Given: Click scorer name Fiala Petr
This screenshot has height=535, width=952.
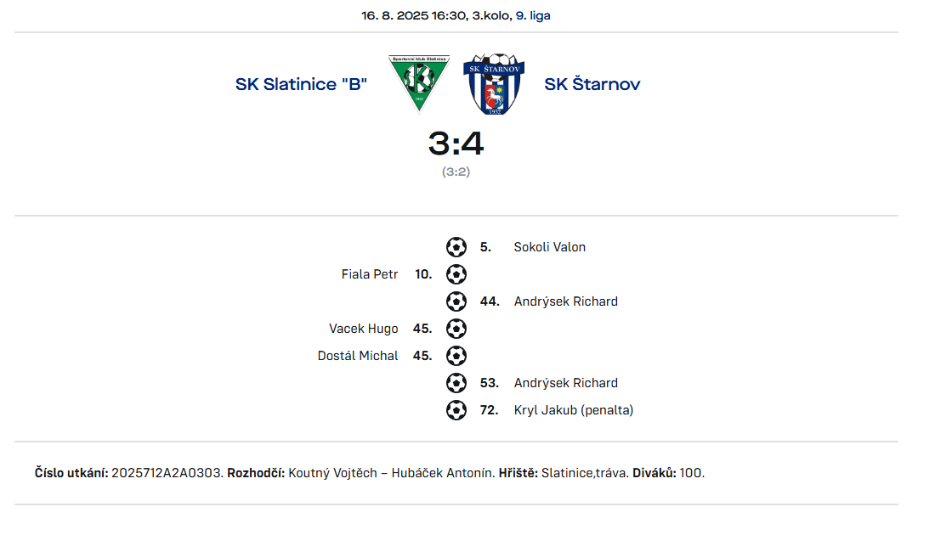Looking at the screenshot, I should (370, 274).
